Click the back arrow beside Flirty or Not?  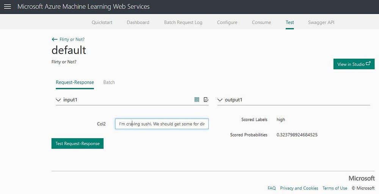(x=55, y=39)
